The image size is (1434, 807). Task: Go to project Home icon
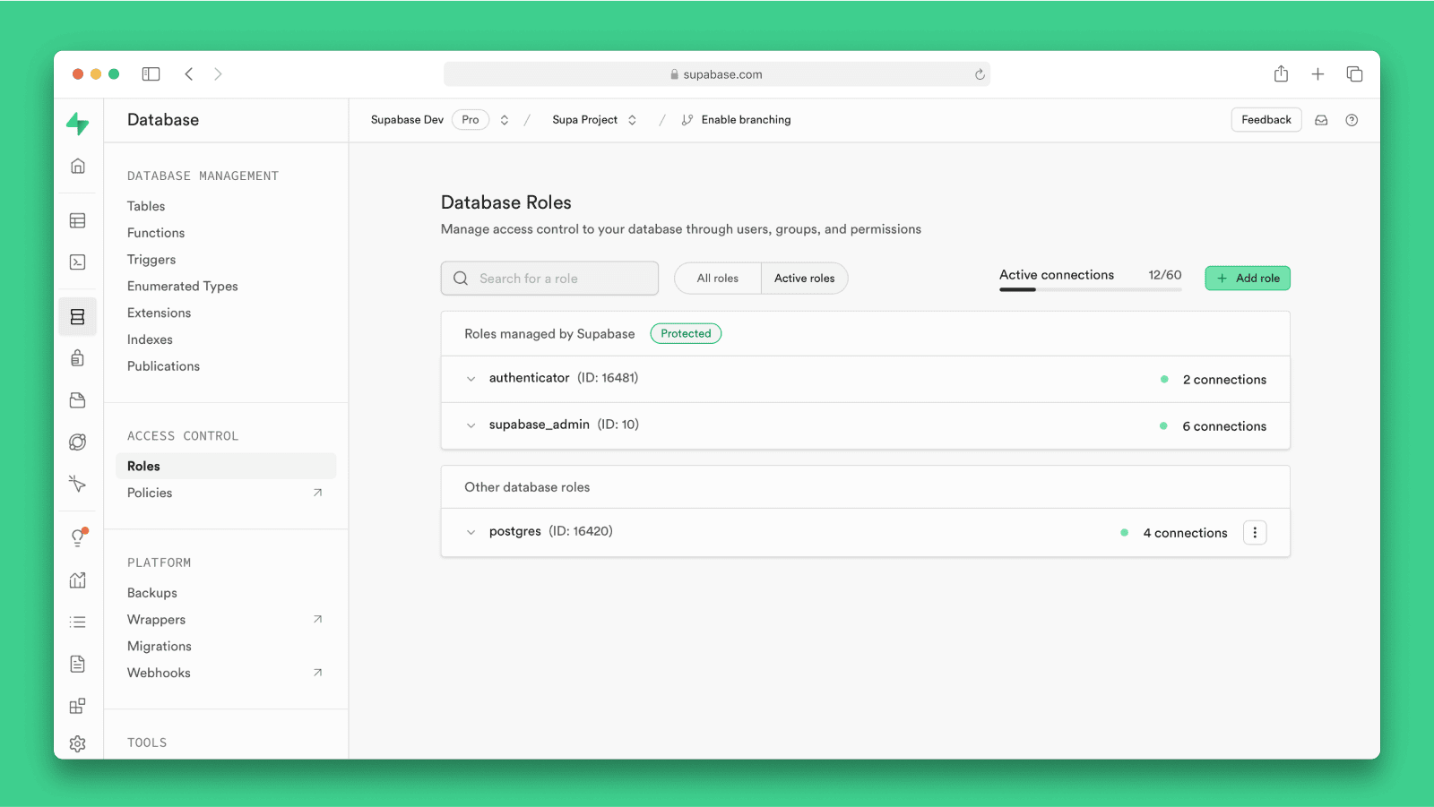pyautogui.click(x=78, y=166)
